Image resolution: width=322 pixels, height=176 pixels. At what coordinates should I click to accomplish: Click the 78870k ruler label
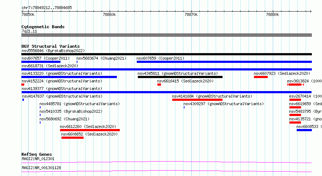191,14
